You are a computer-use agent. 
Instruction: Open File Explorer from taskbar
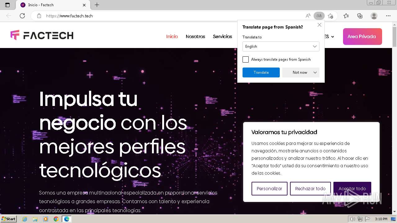click(x=35, y=219)
